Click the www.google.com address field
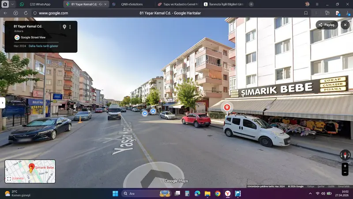The width and height of the screenshot is (353, 199). point(53,13)
